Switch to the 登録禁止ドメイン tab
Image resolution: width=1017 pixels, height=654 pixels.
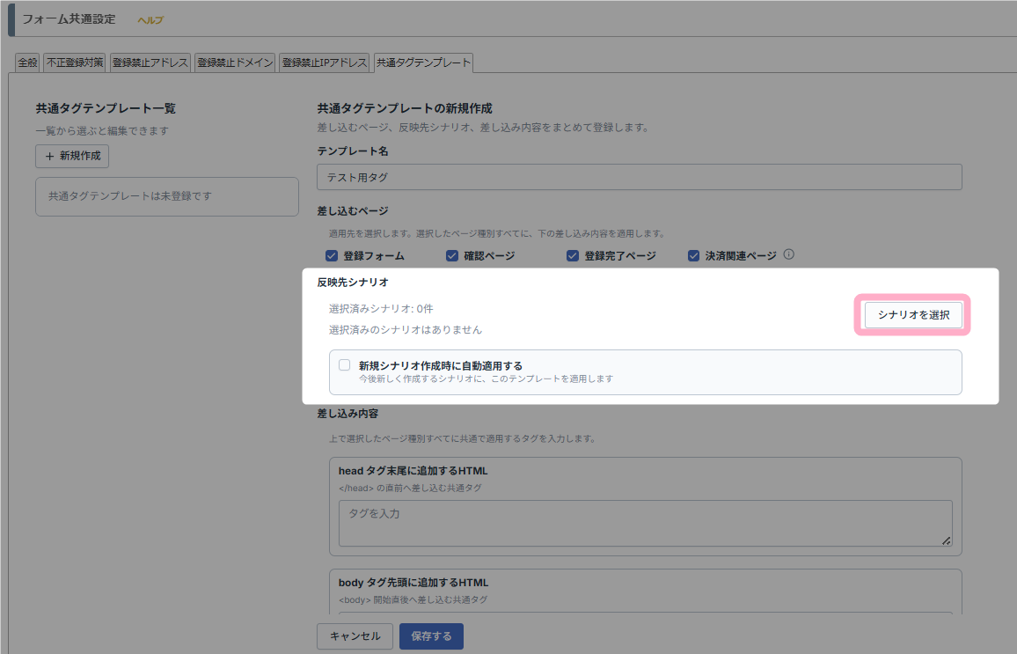235,62
